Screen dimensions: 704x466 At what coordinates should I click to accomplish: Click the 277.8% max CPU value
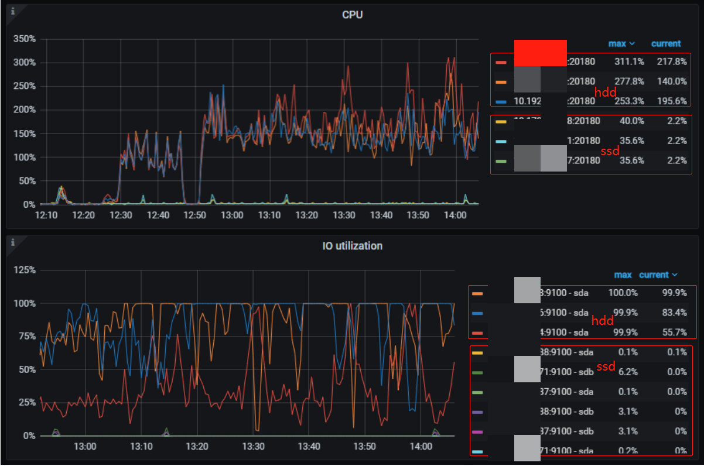[x=629, y=81]
